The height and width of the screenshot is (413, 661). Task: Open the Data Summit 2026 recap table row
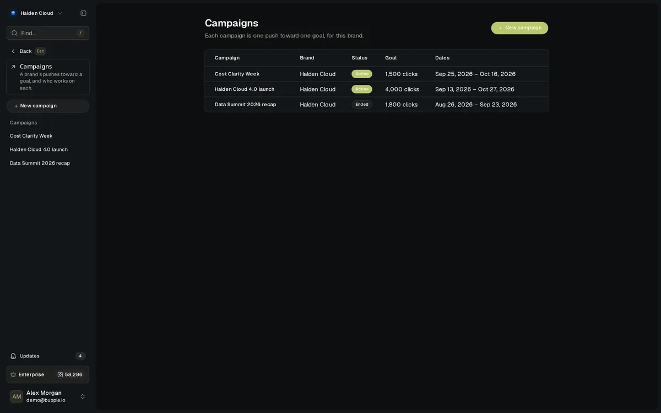[377, 105]
